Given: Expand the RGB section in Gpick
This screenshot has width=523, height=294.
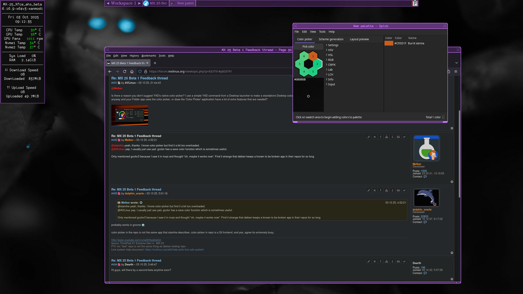Looking at the screenshot, I should click(x=329, y=60).
